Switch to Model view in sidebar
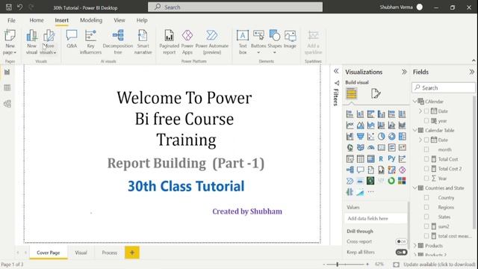Screen dimensions: 478x269 7,104
